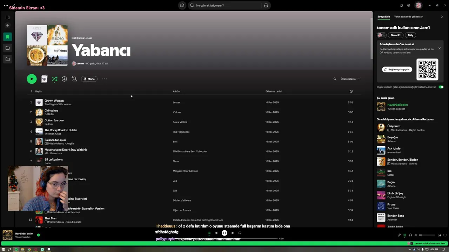Open album 'Miki Matsubara Best Collection'

coord(190,152)
